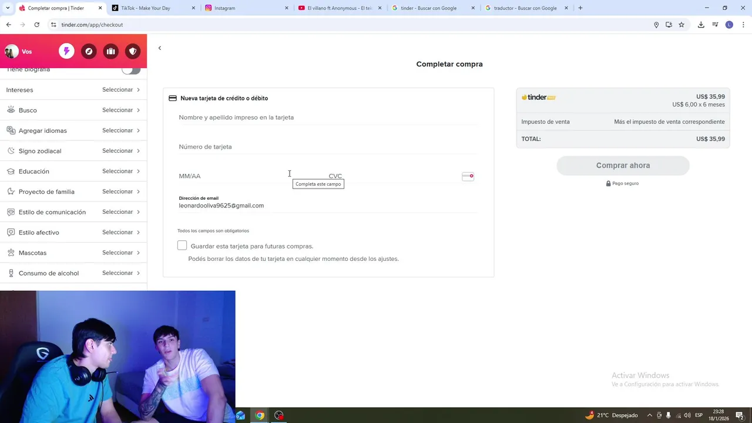752x423 pixels.
Task: Select the Completar compra | Tinder tab
Action: [59, 8]
